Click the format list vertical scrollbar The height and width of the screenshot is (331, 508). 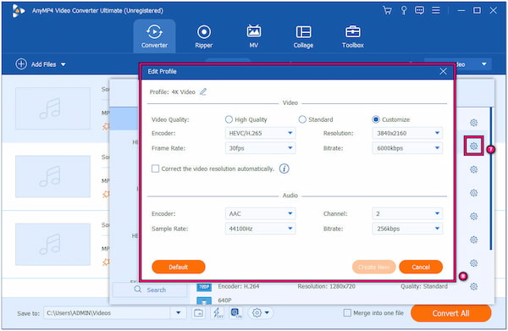[x=491, y=178]
